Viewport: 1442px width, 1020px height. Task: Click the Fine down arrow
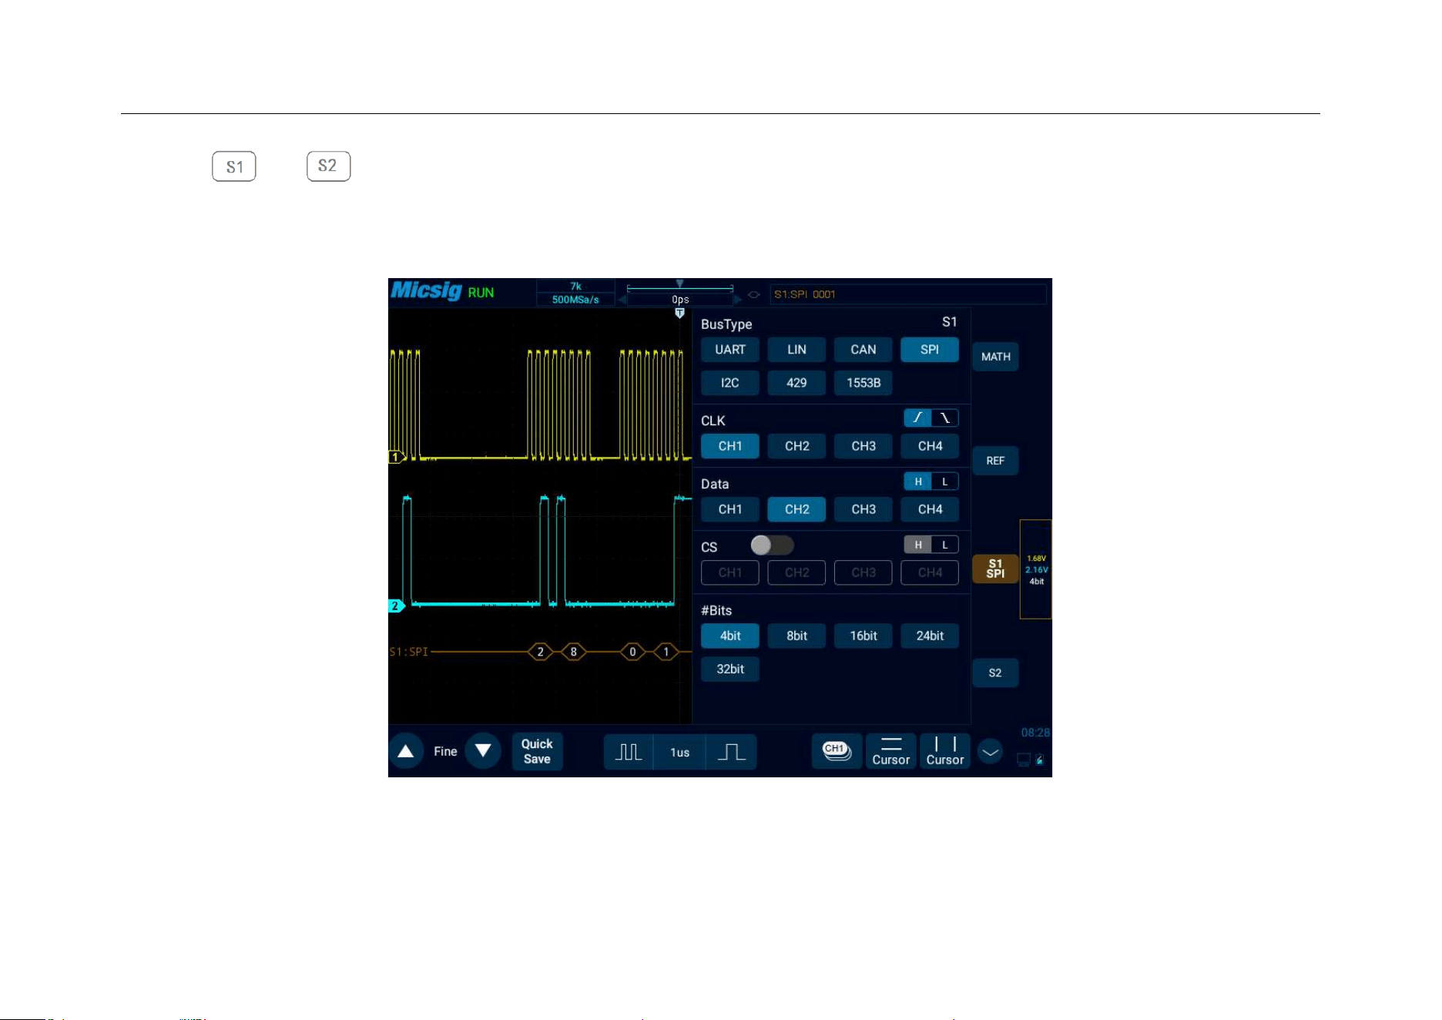483,751
